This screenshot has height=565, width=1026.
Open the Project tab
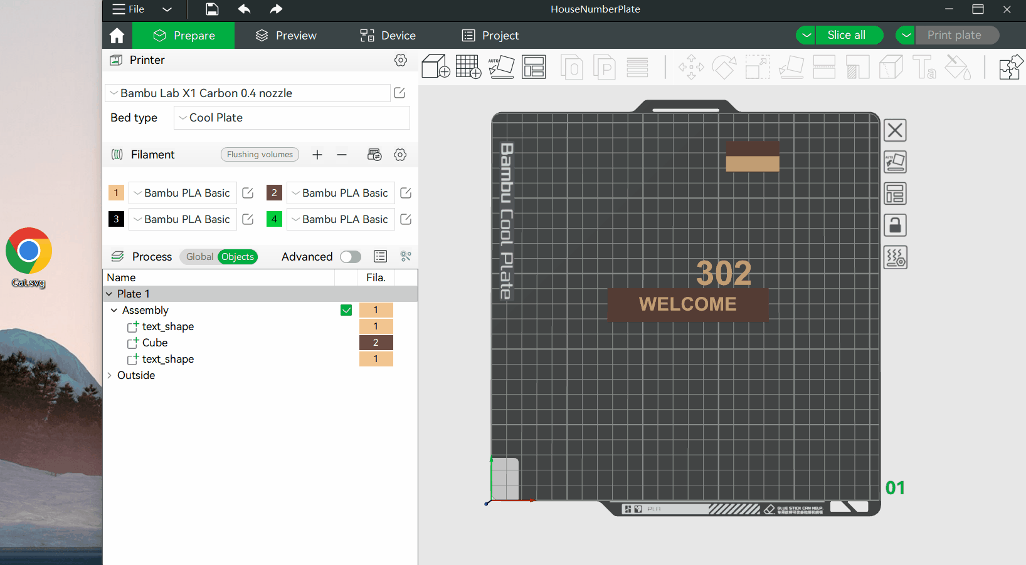coord(490,36)
